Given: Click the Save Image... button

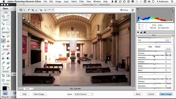Looking at the screenshot, I should tap(40, 94).
